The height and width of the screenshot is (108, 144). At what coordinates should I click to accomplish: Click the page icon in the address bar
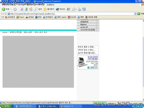tap(9, 14)
